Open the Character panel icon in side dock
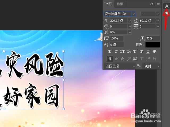The width and height of the screenshot is (170, 127). tap(167, 6)
